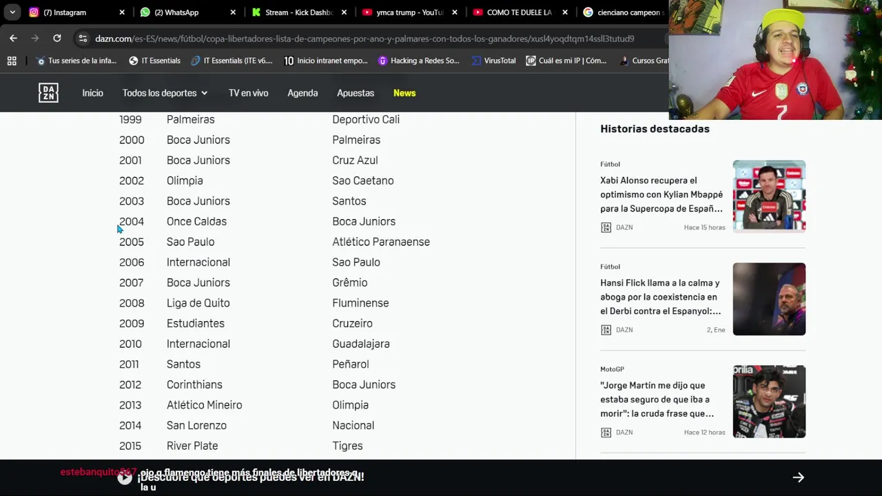Close the Stream - Kick Dashboard tab
This screenshot has width=882, height=496.
tap(344, 12)
